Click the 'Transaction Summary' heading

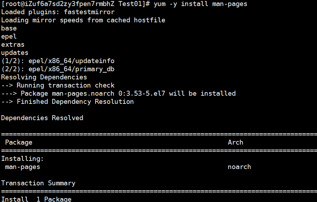point(38,183)
